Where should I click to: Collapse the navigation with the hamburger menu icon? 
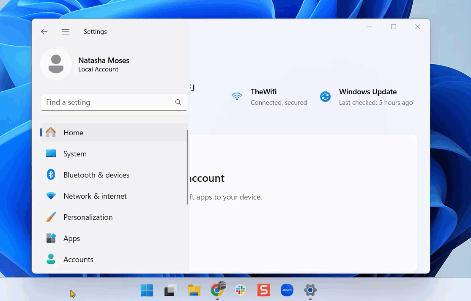pos(66,32)
